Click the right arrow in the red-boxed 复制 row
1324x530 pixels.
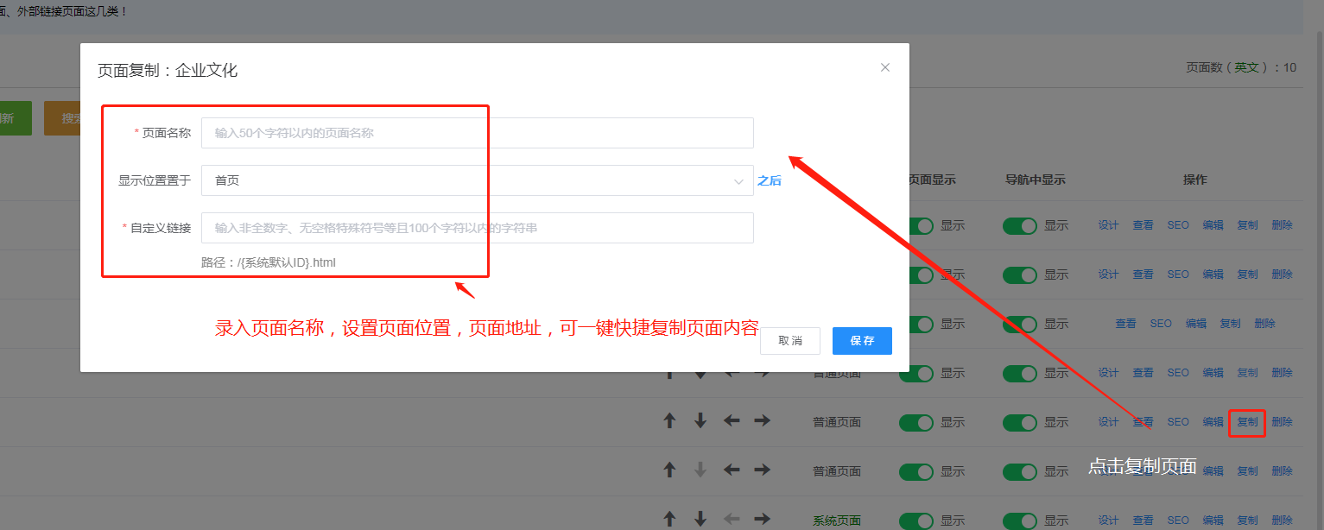pyautogui.click(x=762, y=421)
